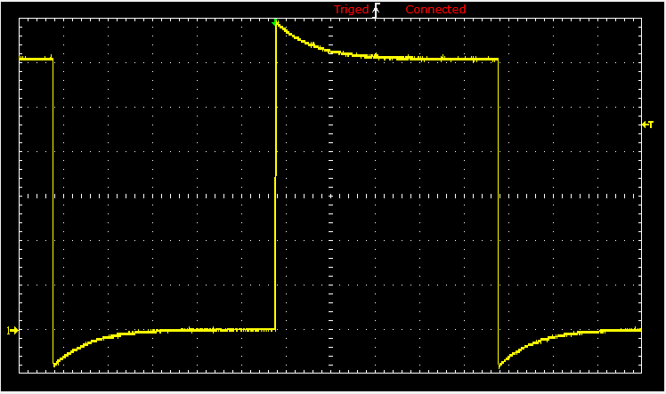Click the center crosshair of the graticule
This screenshot has height=394, width=666.
(x=329, y=196)
